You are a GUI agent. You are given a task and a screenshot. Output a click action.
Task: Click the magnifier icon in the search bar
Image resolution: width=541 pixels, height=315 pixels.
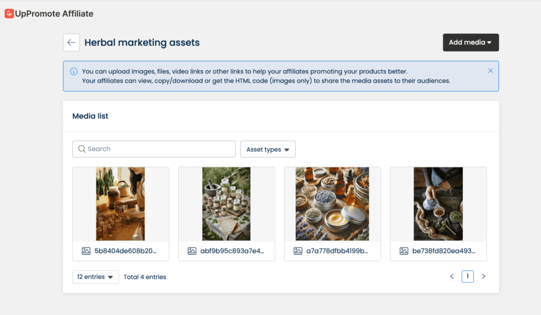click(x=82, y=149)
